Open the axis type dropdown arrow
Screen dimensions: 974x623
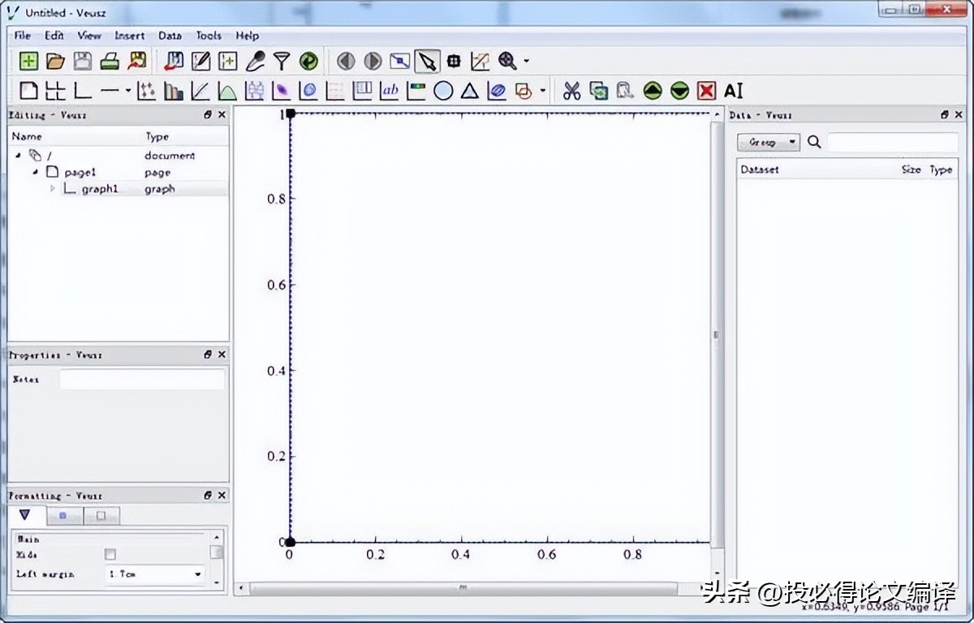[x=128, y=91]
